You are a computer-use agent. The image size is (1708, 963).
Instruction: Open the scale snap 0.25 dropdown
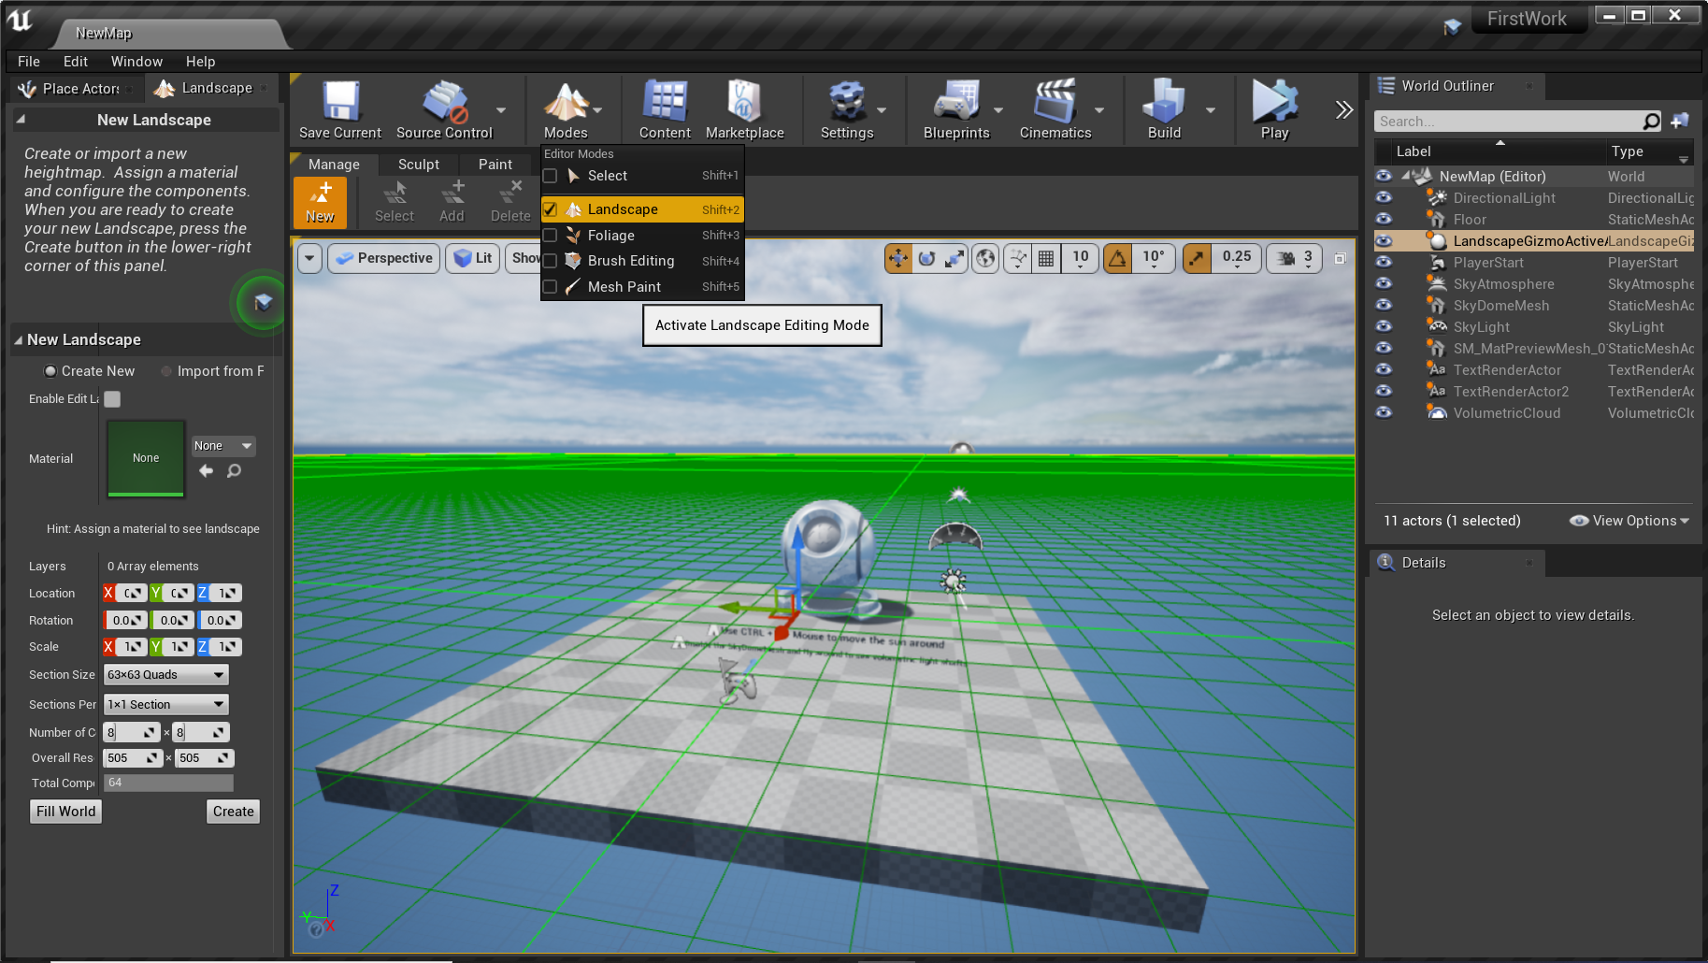1236,258
